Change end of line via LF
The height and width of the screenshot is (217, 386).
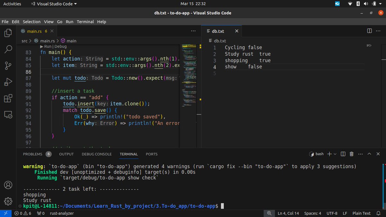pos(345,213)
